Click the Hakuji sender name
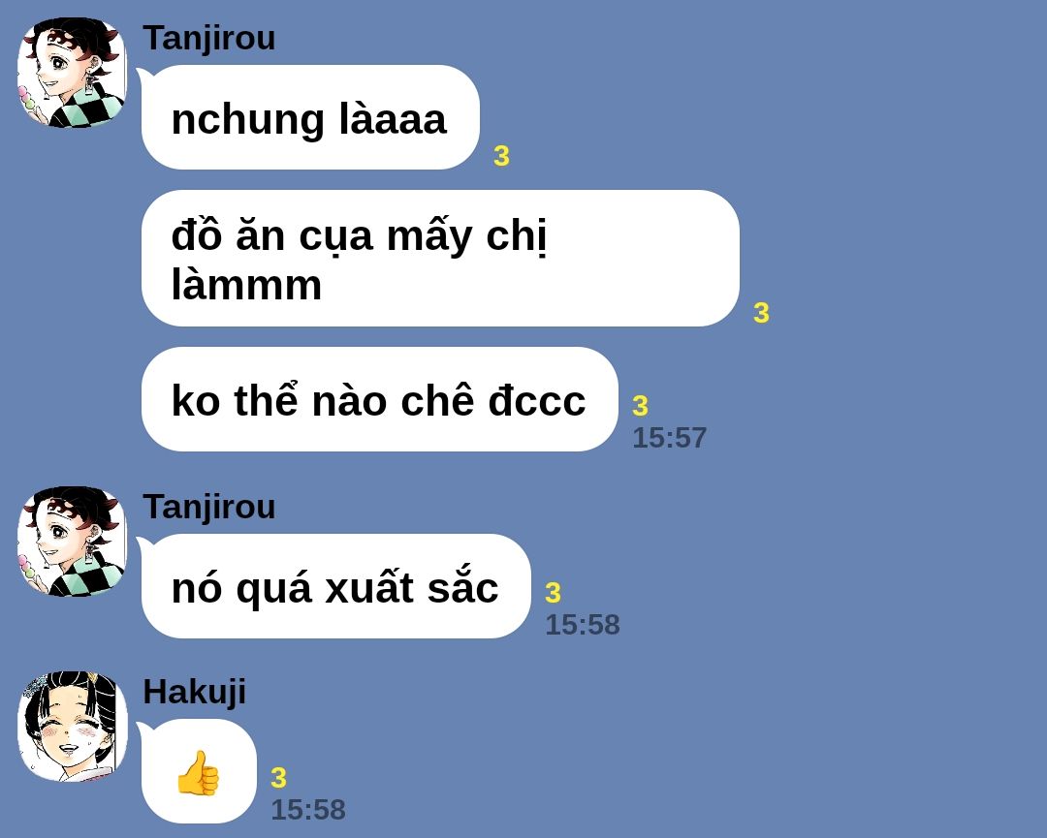This screenshot has height=838, width=1047. [194, 692]
